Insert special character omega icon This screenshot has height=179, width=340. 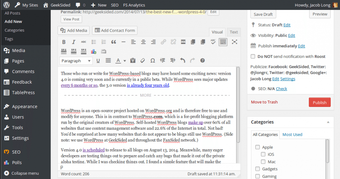pyautogui.click(x=153, y=61)
